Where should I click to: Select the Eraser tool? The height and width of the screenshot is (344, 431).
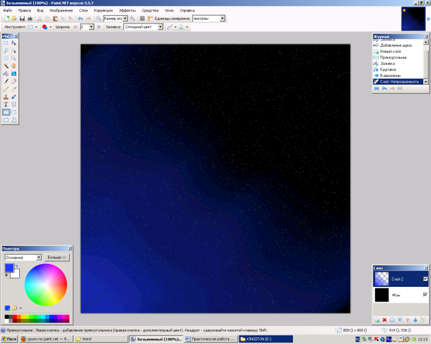tap(14, 81)
